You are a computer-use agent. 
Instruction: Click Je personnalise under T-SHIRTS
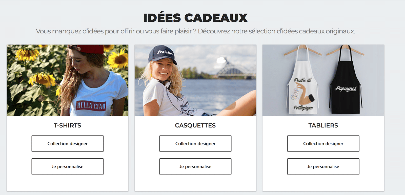67,166
